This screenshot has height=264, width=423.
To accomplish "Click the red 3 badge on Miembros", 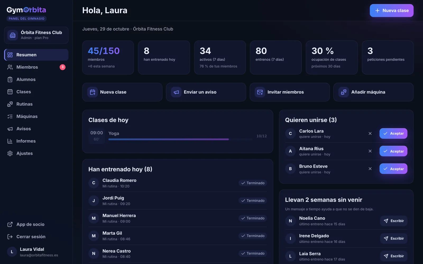I will coord(62,67).
